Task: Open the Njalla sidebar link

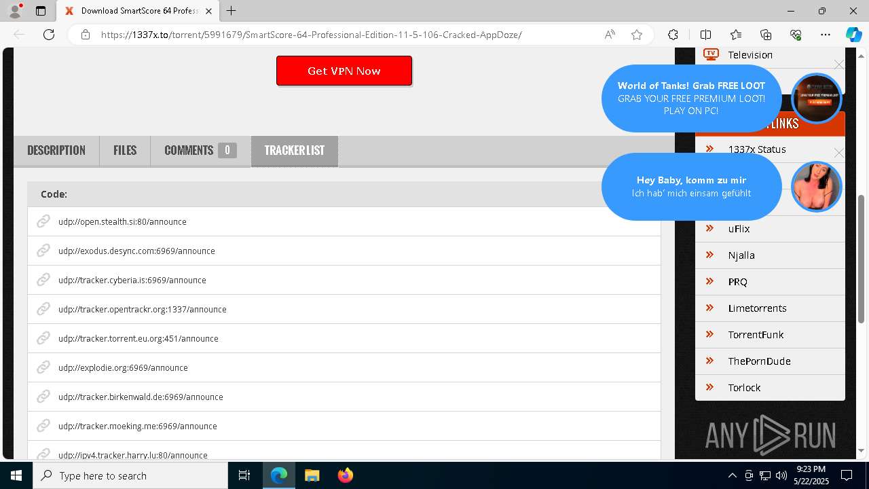Action: tap(741, 255)
